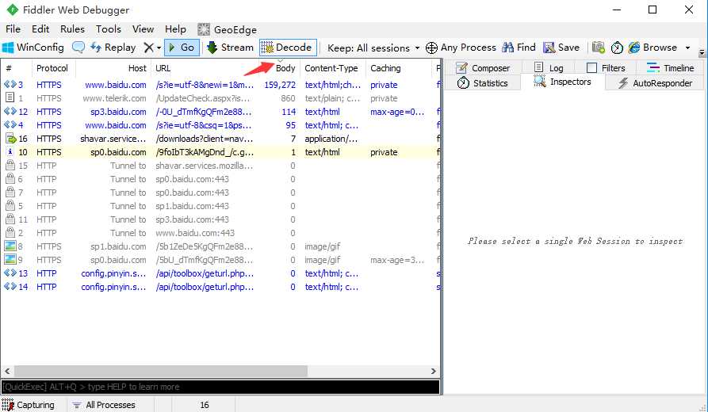Replay the selected sessions
This screenshot has width=708, height=412.
113,48
